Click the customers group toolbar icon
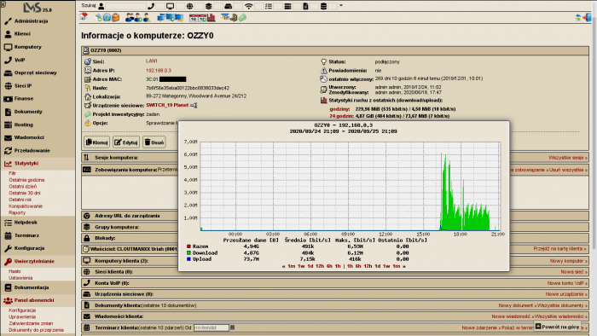597x336 pixels. coord(130,18)
